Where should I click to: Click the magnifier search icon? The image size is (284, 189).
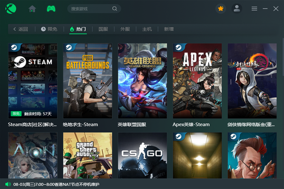coord(115,9)
